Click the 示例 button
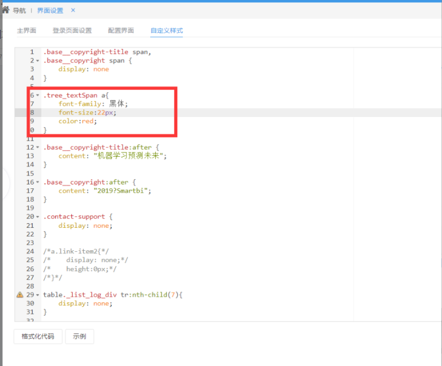 (x=79, y=336)
